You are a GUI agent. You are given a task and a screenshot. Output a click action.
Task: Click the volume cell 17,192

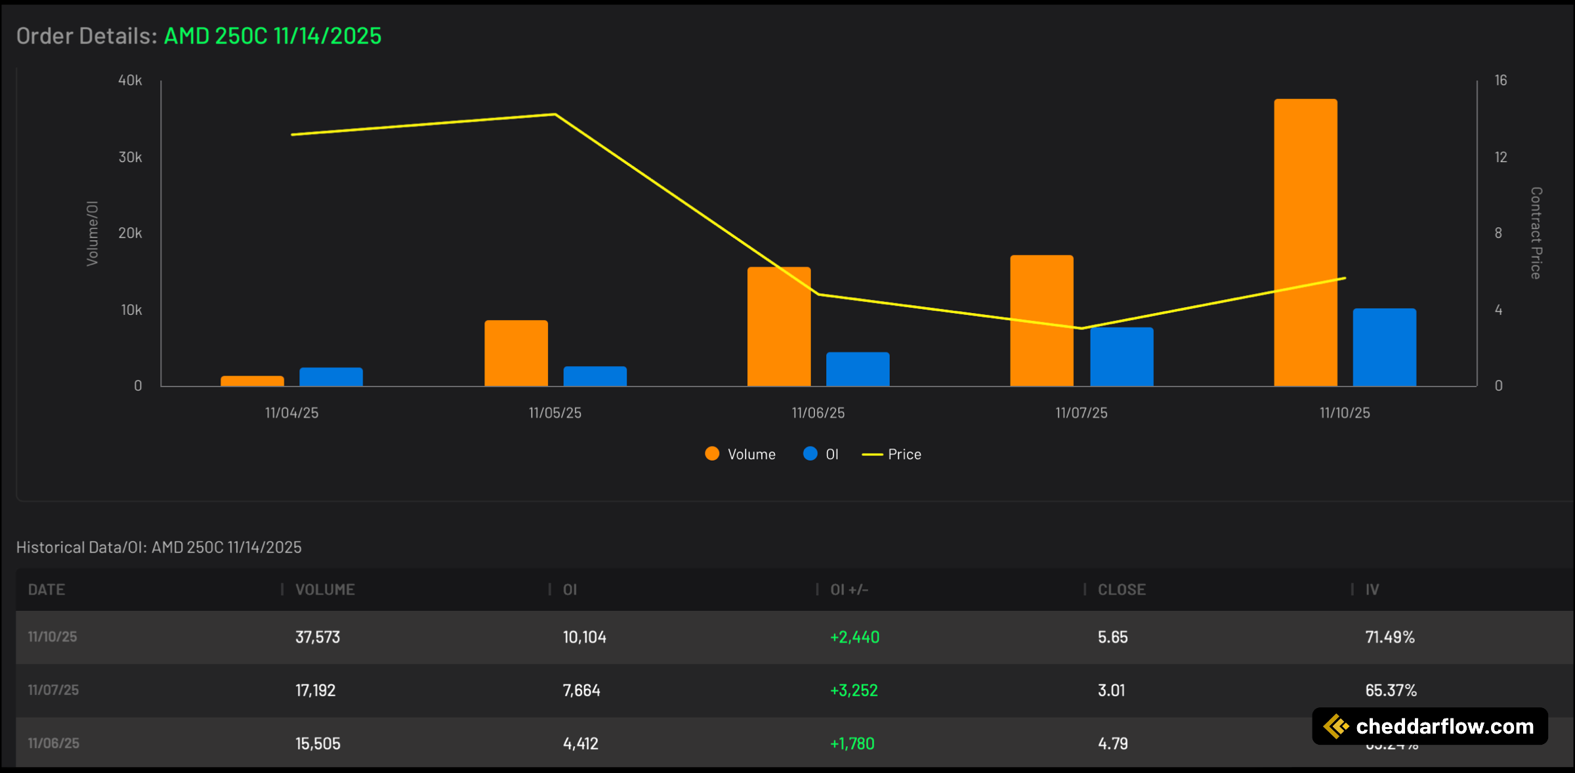(x=315, y=690)
